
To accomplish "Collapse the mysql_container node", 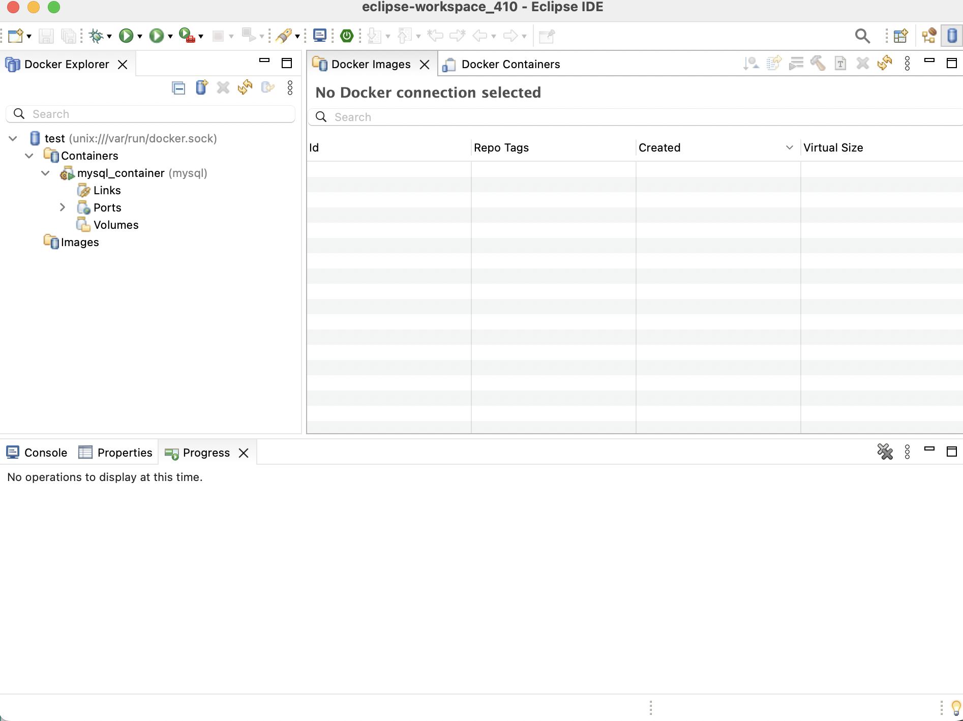I will 45,173.
